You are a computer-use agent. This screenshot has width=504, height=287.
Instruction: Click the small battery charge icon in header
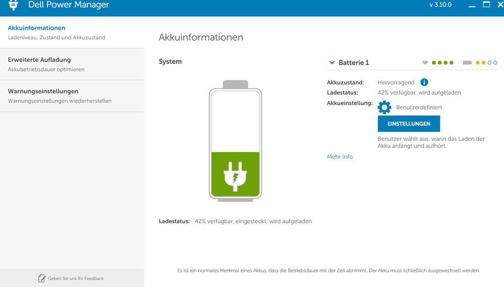coord(467,62)
